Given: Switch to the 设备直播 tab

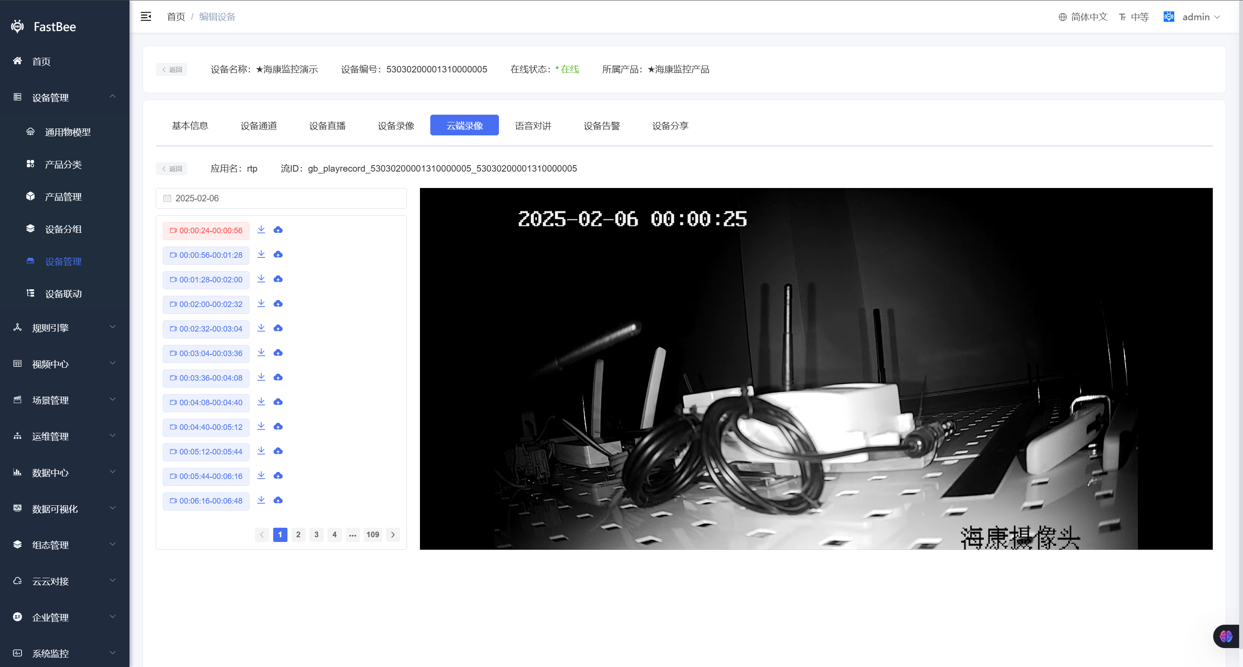Looking at the screenshot, I should 327,125.
